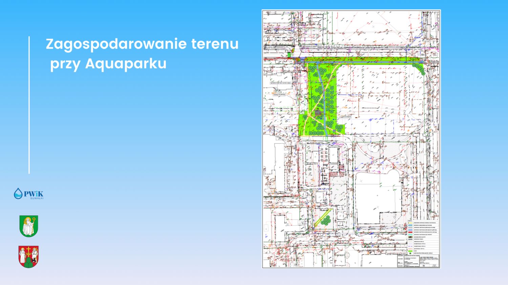Click the diagonal yellow-green path in the lower square

(320, 219)
